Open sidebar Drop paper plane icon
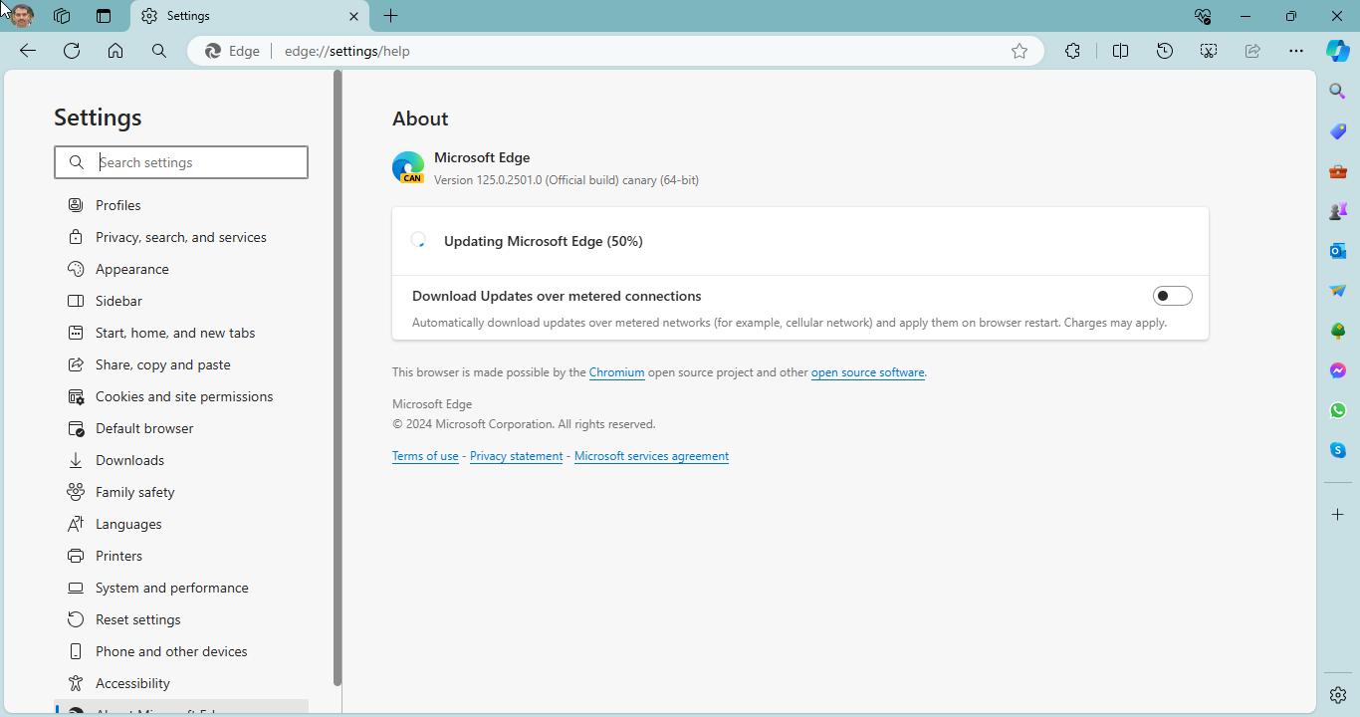The image size is (1360, 717). [1338, 291]
